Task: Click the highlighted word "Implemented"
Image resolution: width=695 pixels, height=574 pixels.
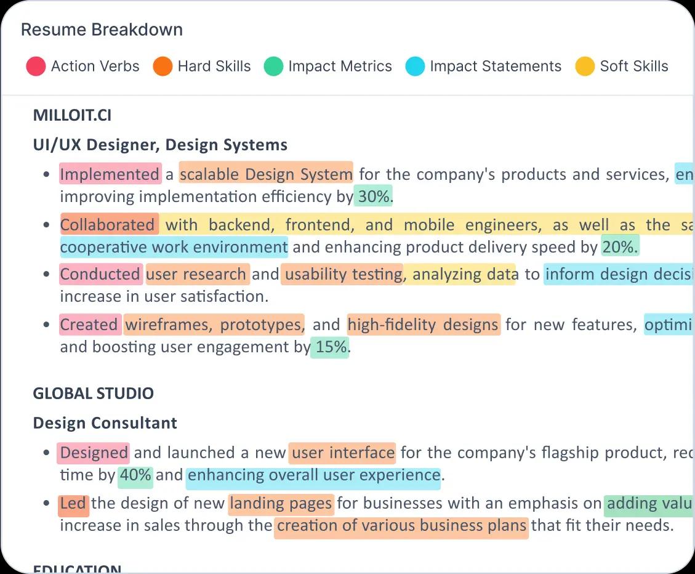Action: [x=110, y=174]
